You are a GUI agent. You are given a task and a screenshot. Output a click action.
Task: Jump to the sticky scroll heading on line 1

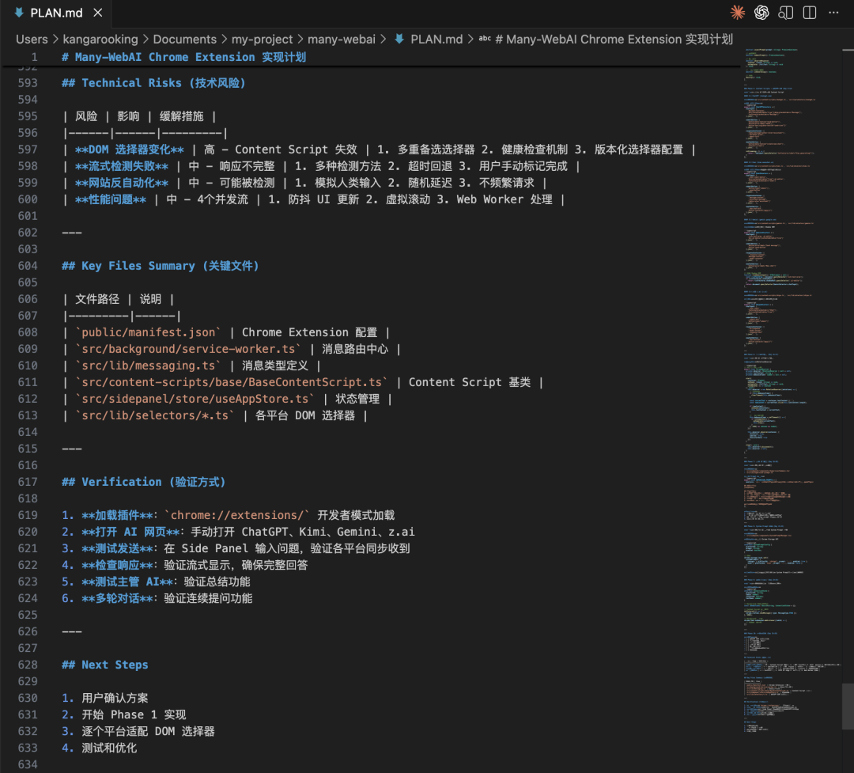pos(183,57)
